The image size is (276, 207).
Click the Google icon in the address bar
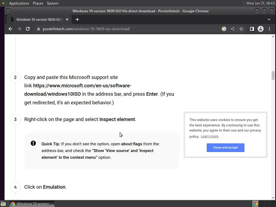pos(224,29)
